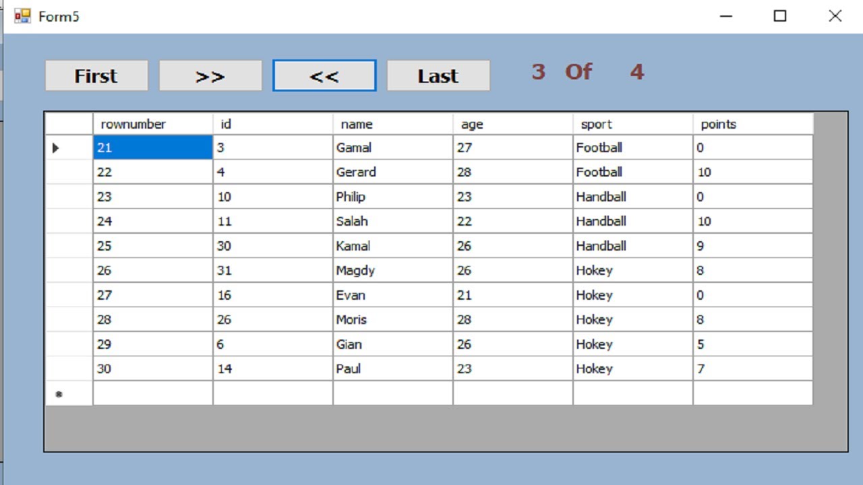Select rownumber cell 28
Screen dimensions: 863x485
click(x=153, y=319)
